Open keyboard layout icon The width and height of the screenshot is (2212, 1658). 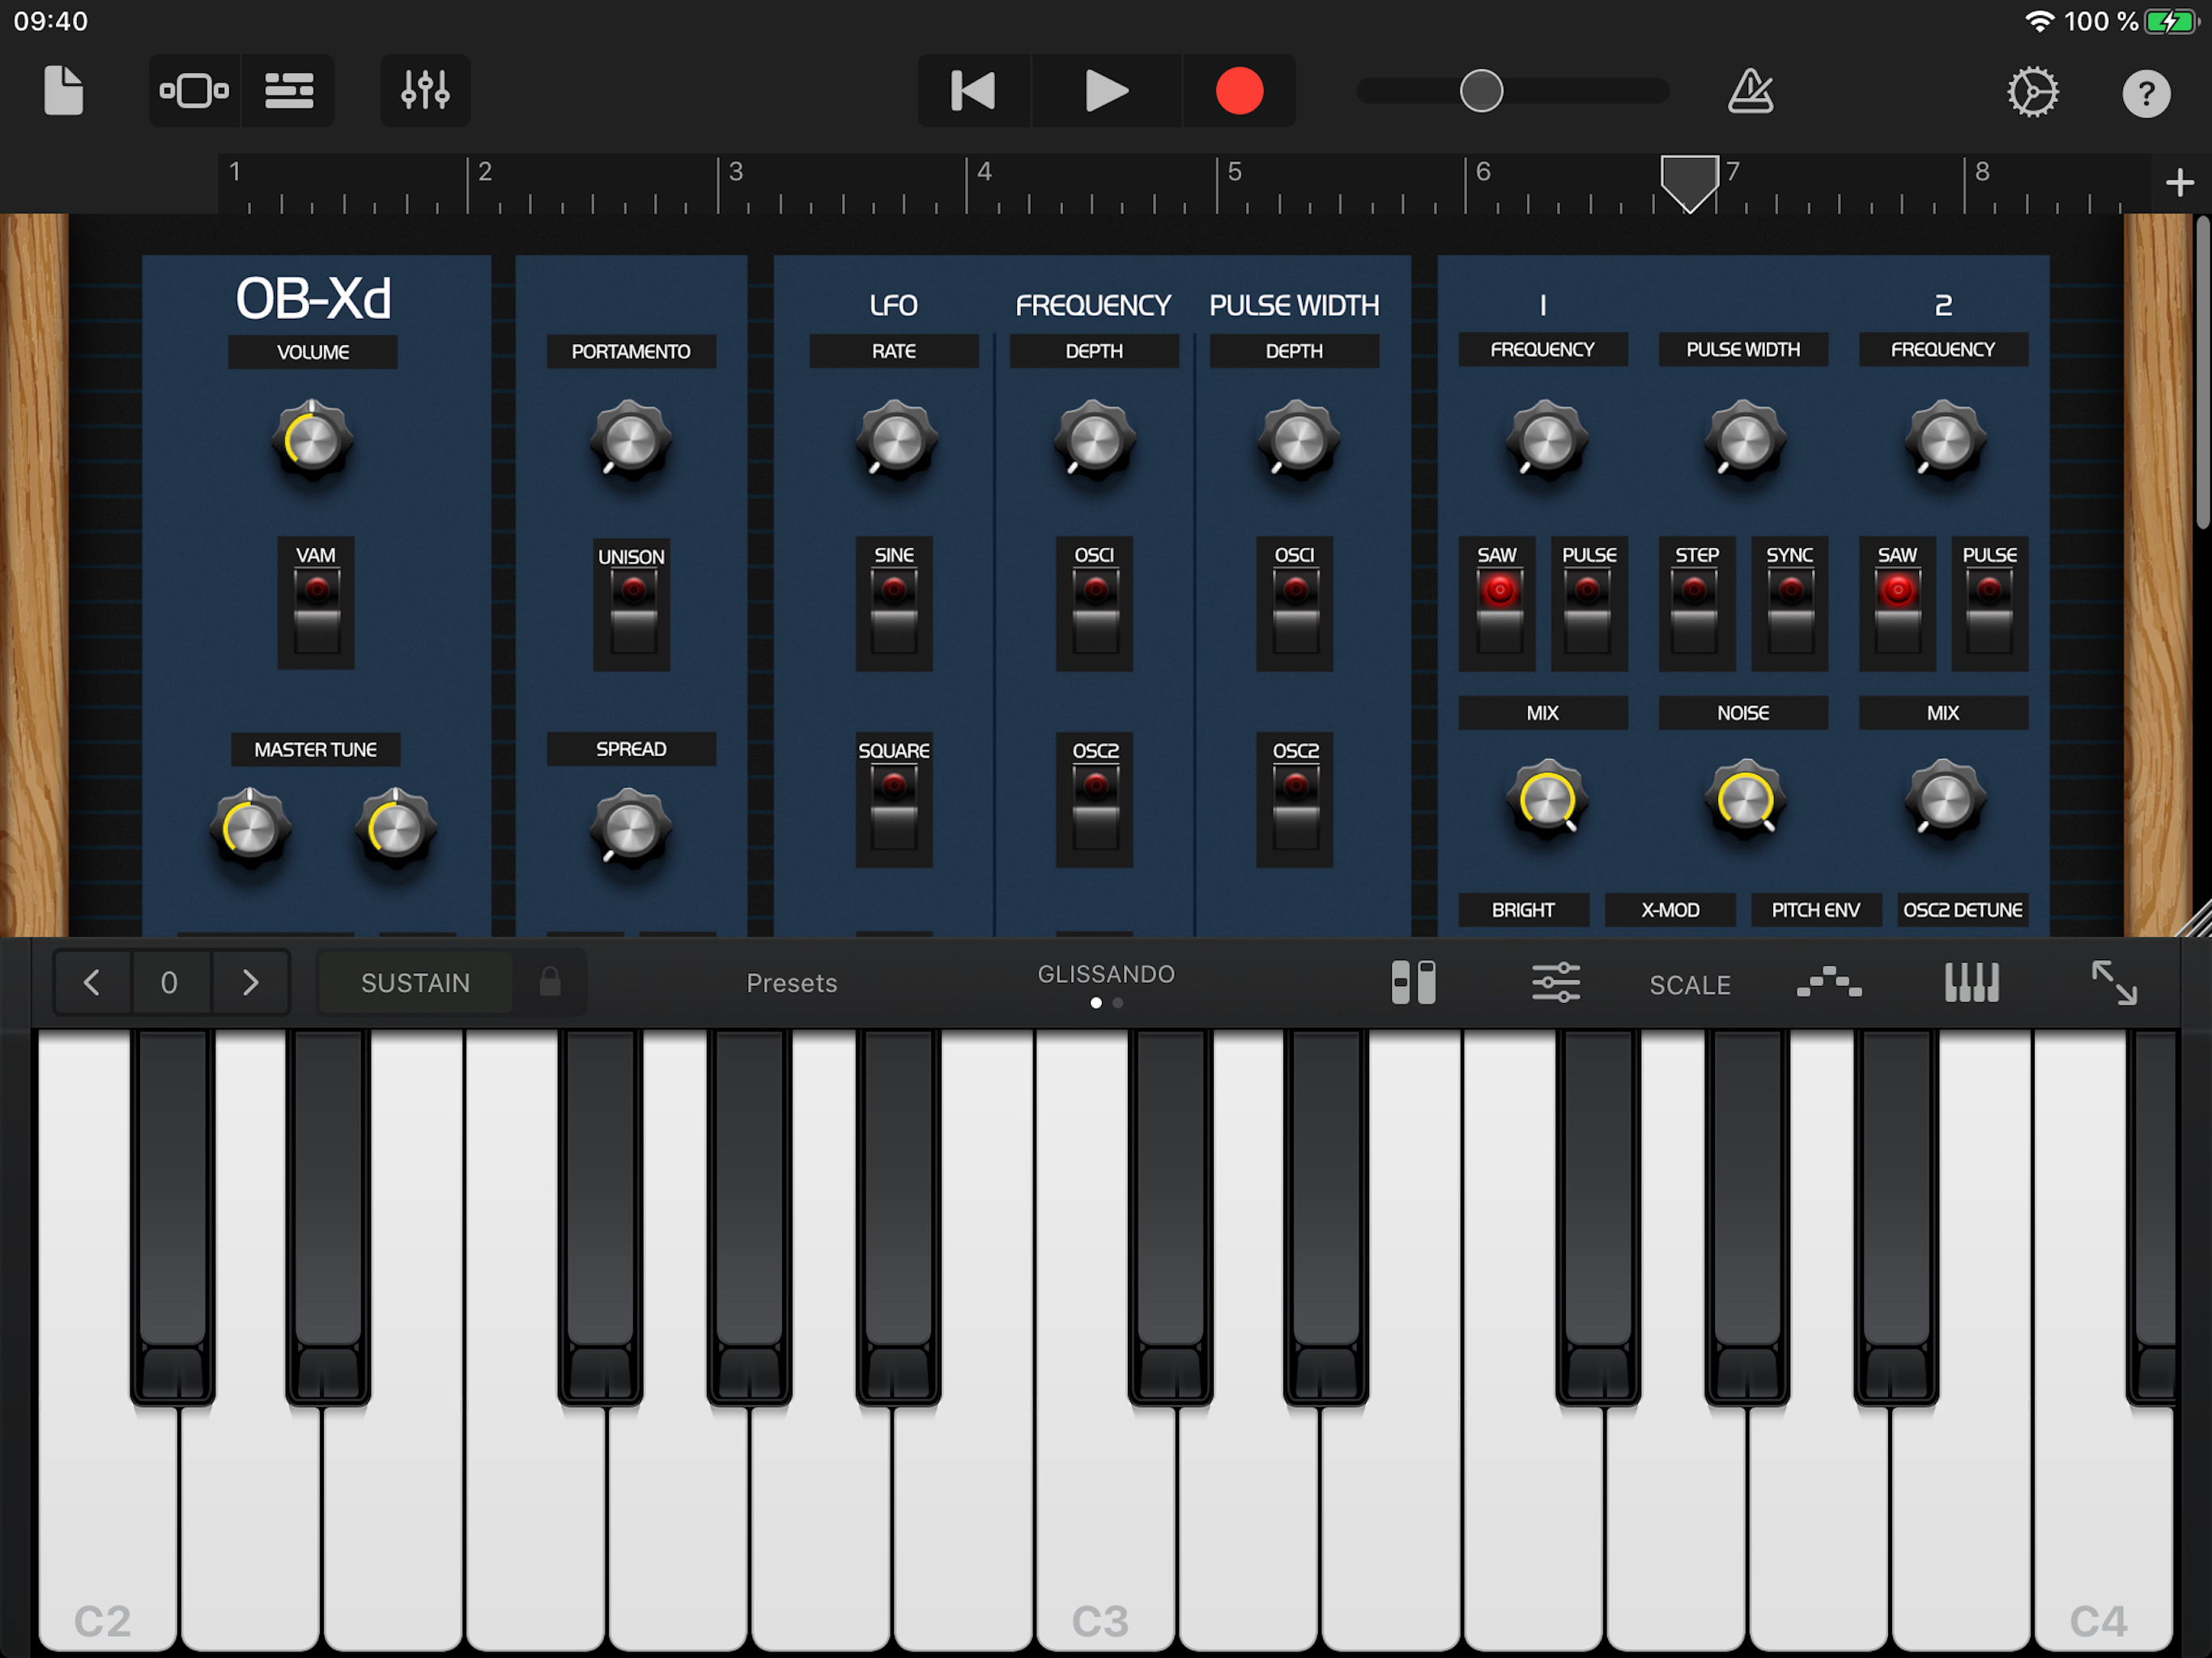(1971, 983)
